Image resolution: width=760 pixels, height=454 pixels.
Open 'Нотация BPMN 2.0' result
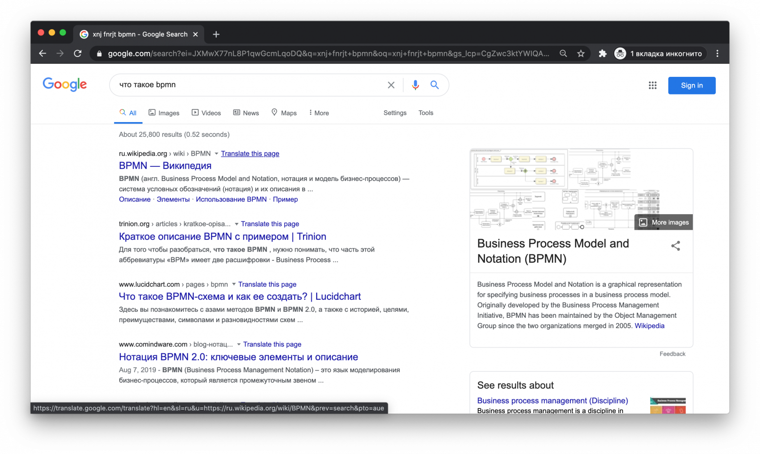(239, 357)
